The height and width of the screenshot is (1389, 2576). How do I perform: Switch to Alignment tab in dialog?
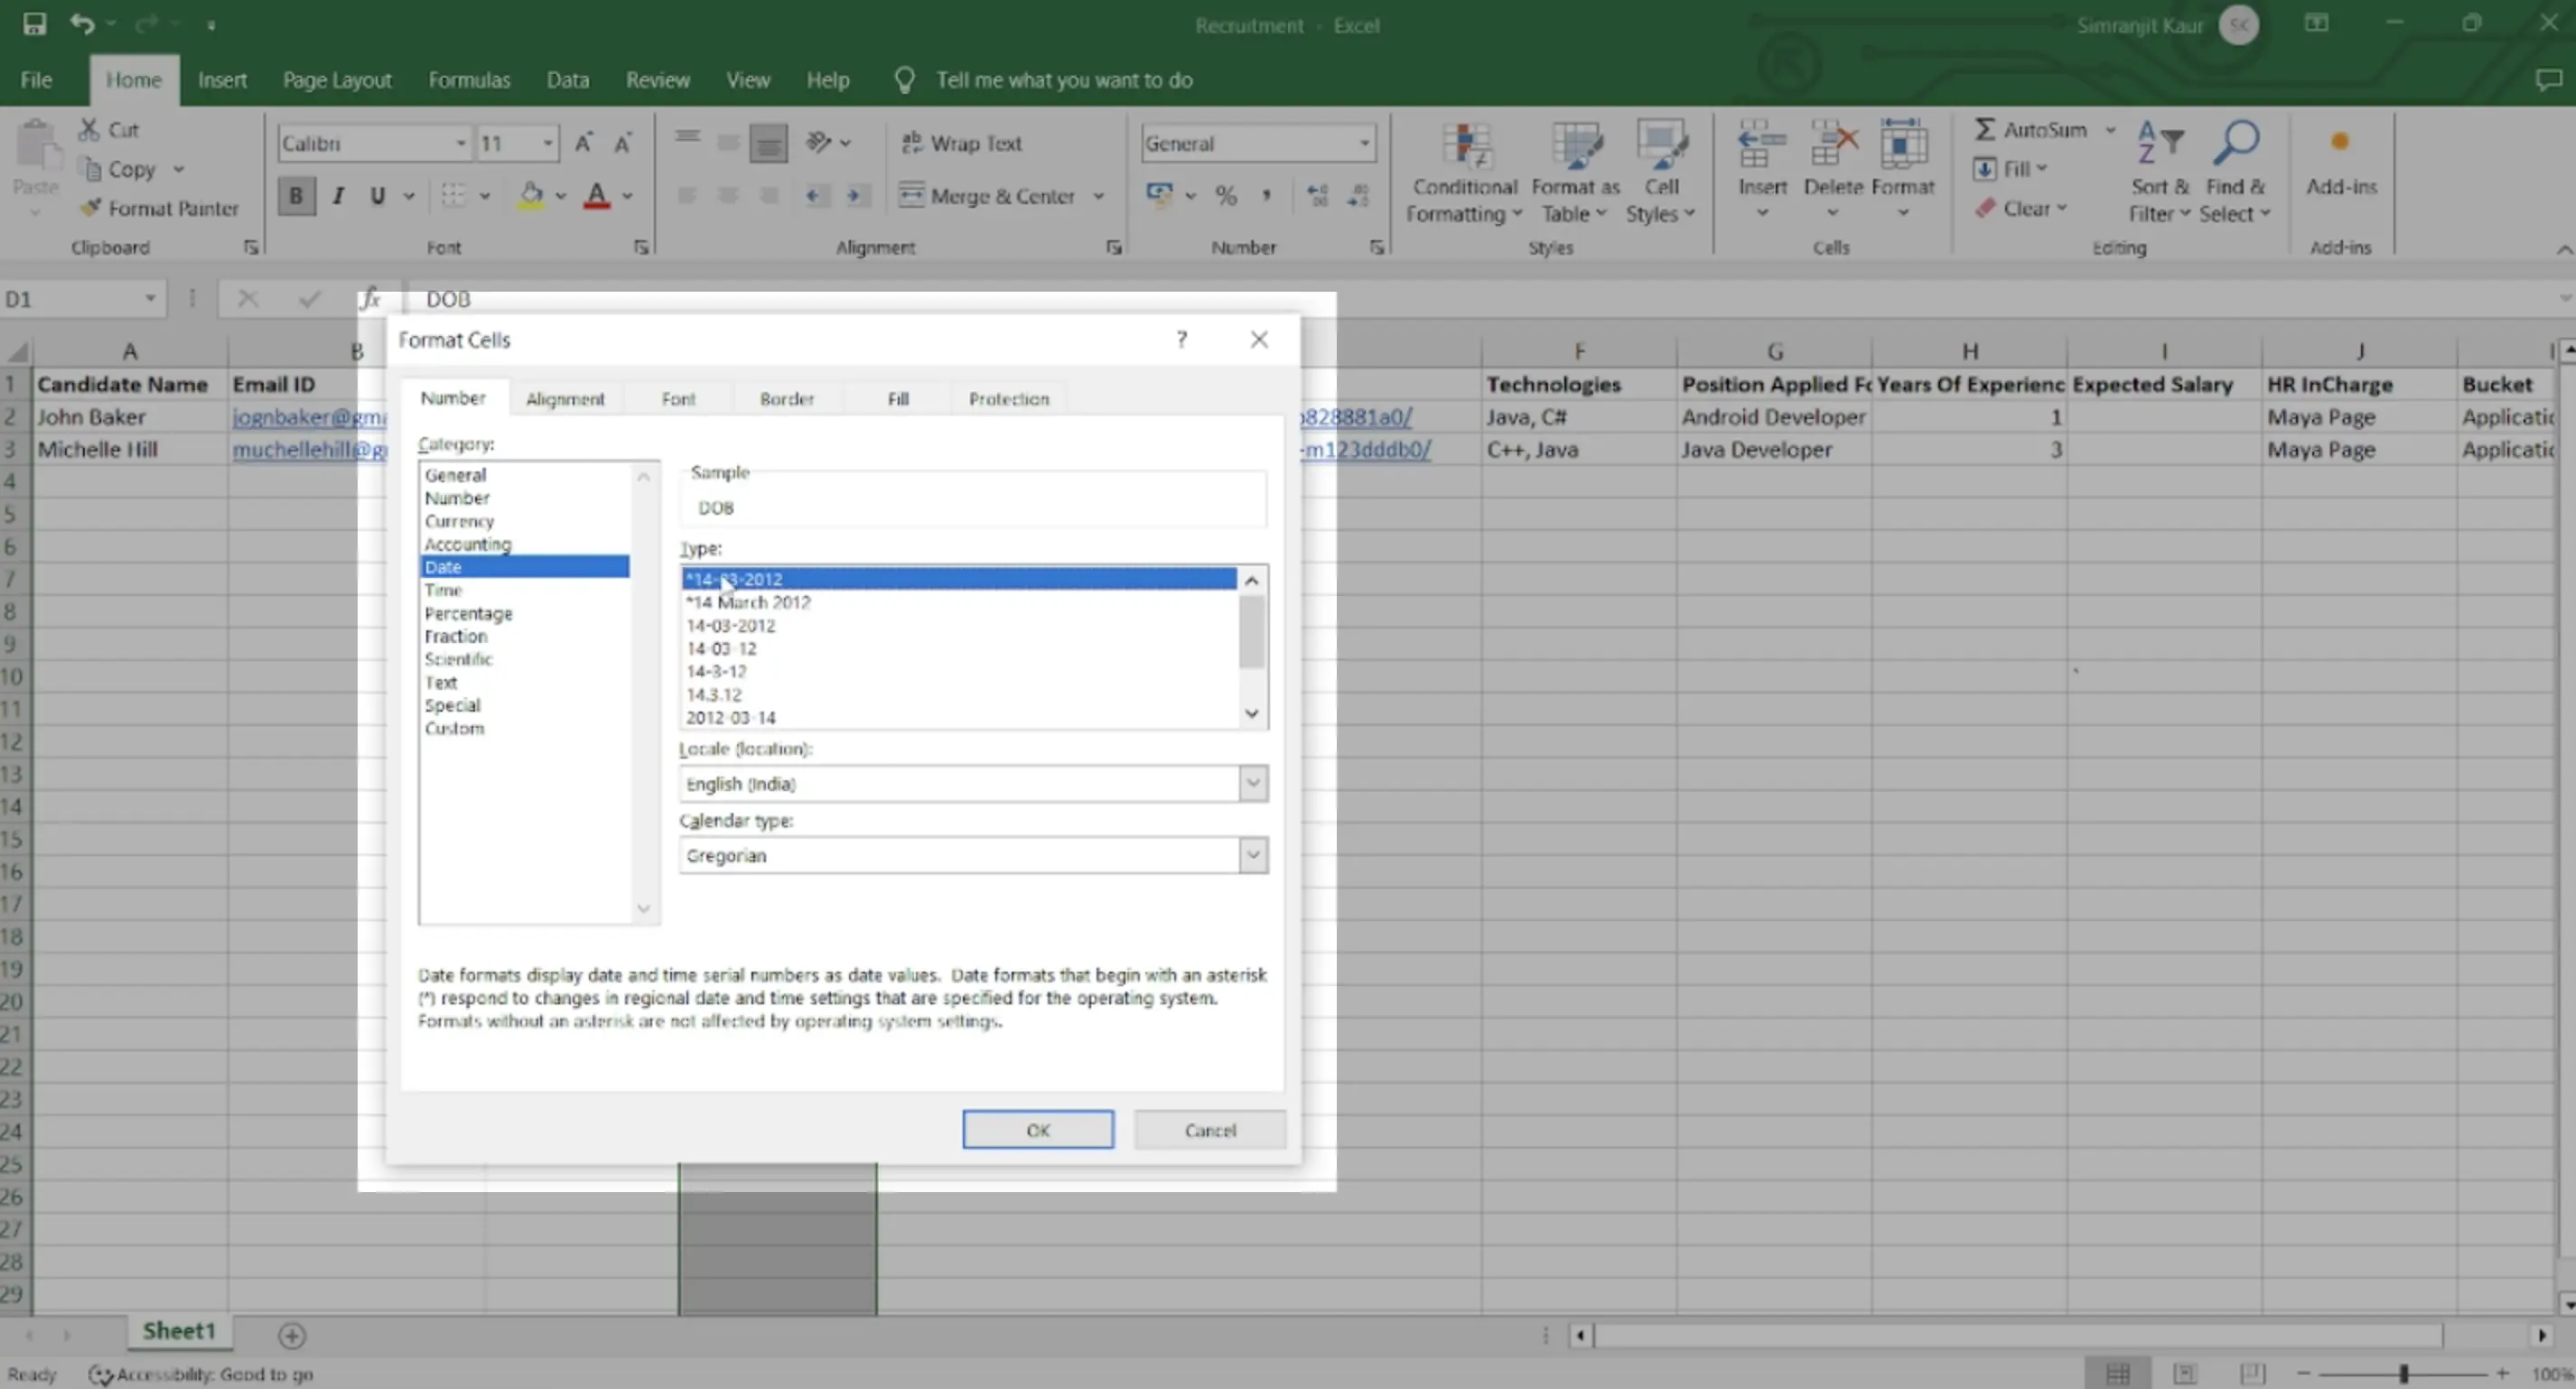pyautogui.click(x=565, y=398)
